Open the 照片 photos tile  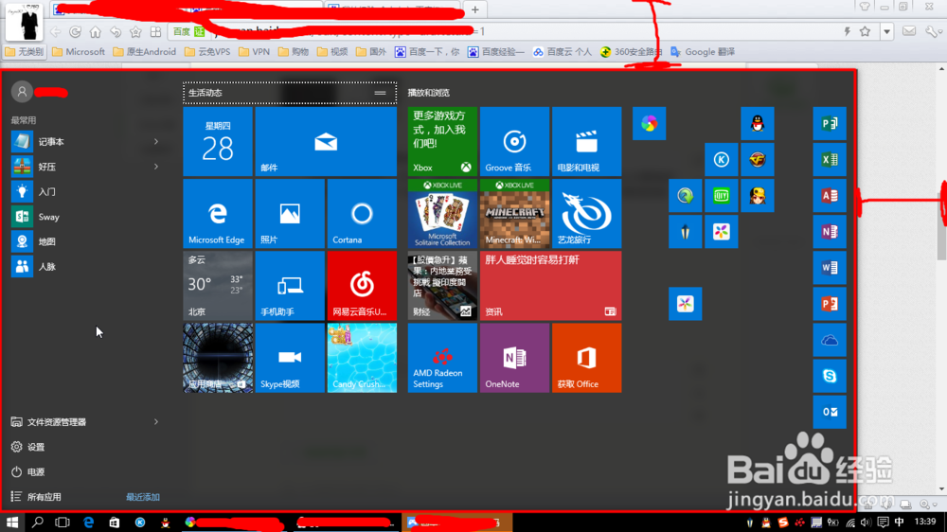click(290, 214)
